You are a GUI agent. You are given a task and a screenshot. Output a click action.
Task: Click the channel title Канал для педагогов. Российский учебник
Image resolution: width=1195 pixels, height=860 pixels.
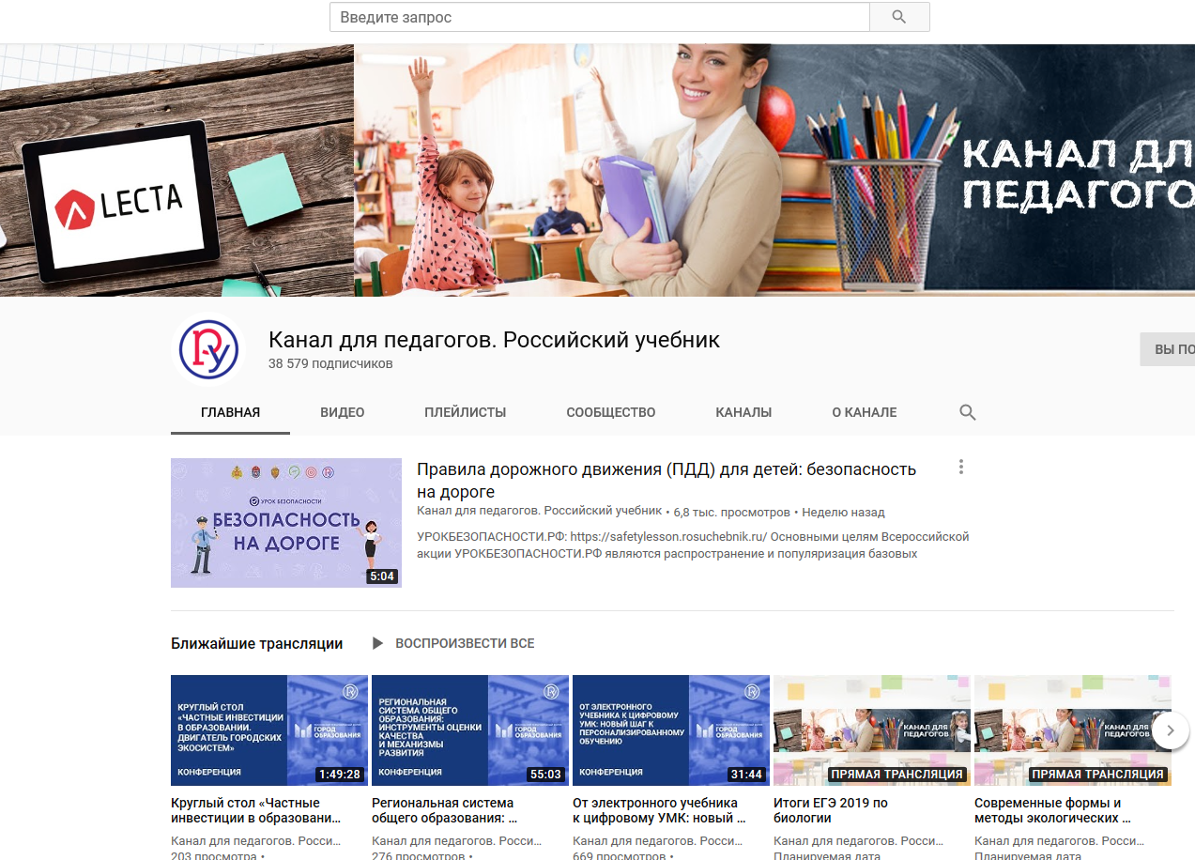coord(495,340)
